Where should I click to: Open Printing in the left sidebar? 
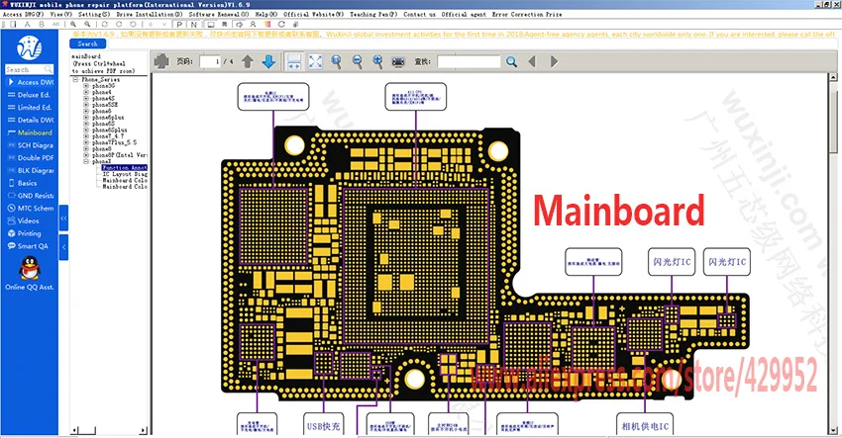[24, 233]
